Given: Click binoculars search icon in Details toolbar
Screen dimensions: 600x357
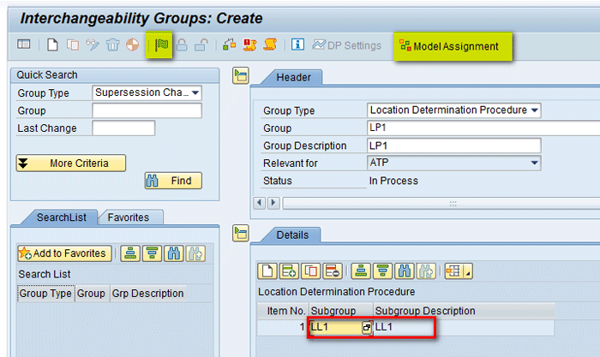Looking at the screenshot, I should pyautogui.click(x=403, y=271).
